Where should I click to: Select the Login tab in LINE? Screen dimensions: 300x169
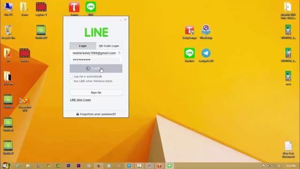tap(82, 46)
